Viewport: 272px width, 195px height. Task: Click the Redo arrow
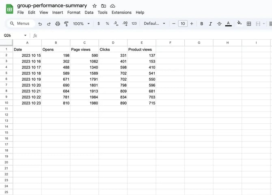pyautogui.click(x=49, y=24)
